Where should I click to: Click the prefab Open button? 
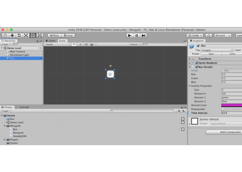click(x=211, y=54)
